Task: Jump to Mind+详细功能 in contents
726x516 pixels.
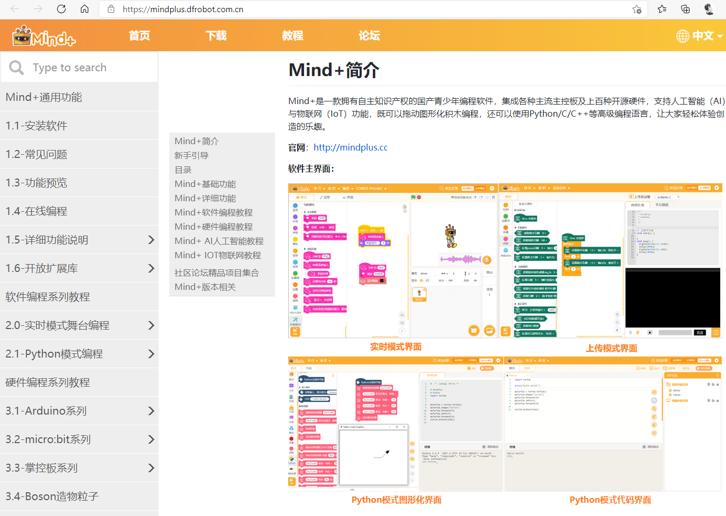Action: coord(205,198)
